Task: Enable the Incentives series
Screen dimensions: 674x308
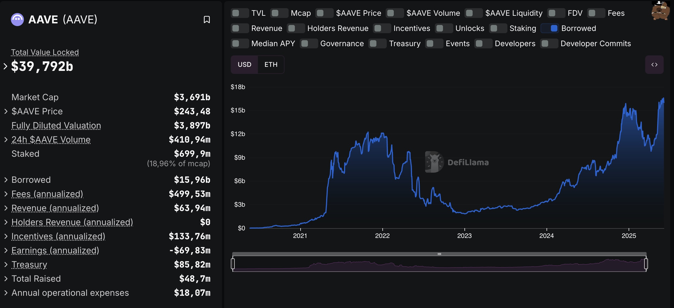Action: 382,28
